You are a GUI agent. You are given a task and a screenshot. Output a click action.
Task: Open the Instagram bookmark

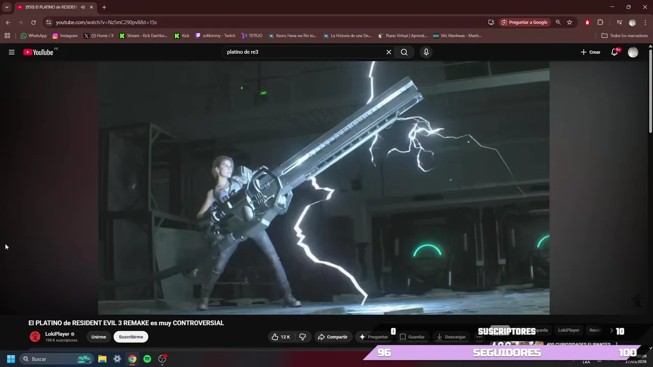65,36
